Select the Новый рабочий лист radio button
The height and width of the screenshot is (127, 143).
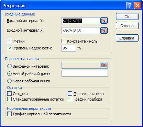coord(9,74)
